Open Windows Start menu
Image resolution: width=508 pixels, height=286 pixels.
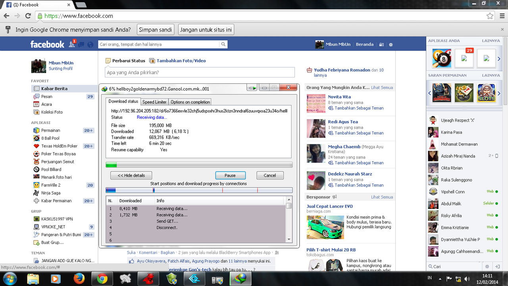[x=10, y=279]
